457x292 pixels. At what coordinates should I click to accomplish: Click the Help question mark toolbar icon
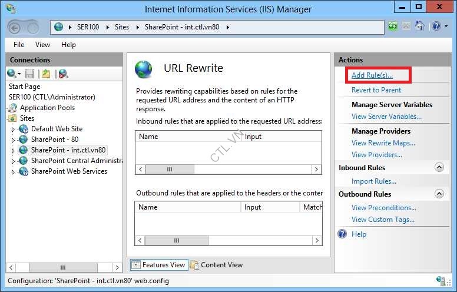click(436, 26)
